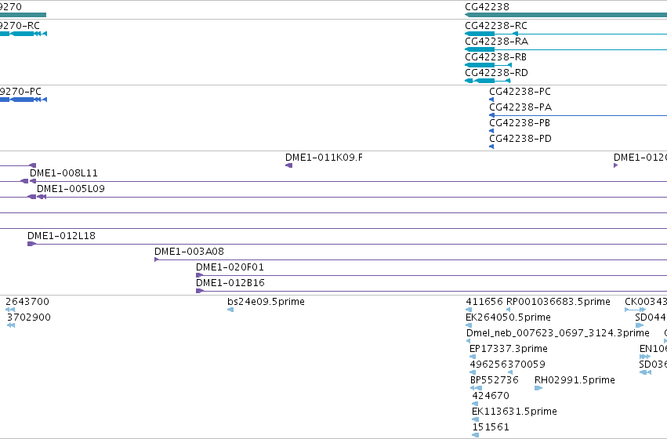Select the EP17337.3prime EST label
This screenshot has height=439, width=667.
pyautogui.click(x=509, y=350)
